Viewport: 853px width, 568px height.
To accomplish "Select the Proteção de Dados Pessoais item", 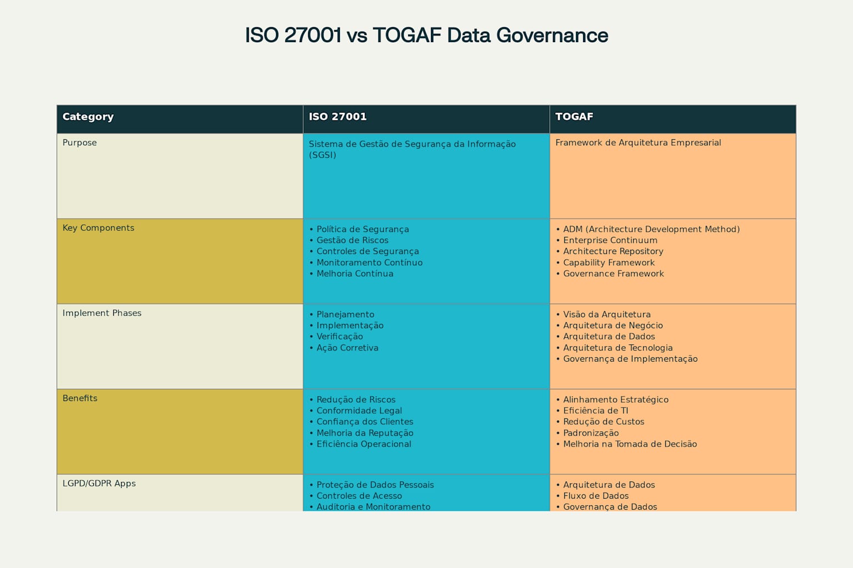I will (x=375, y=485).
